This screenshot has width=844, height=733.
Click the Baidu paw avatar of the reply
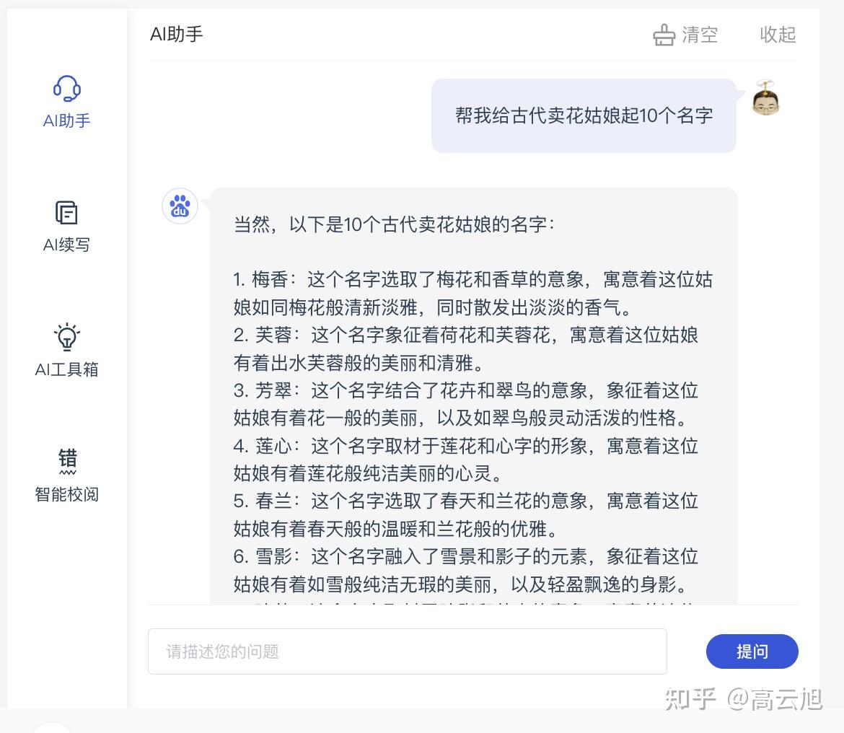point(180,207)
